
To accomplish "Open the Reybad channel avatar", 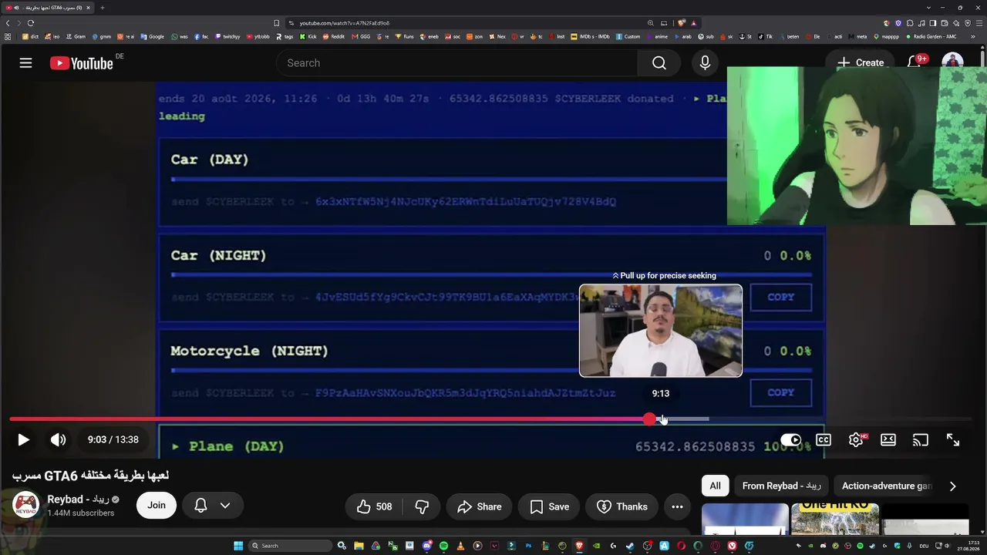I will click(x=26, y=506).
